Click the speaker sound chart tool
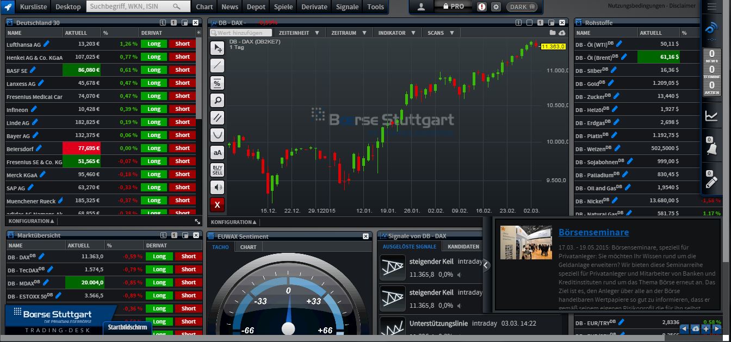Screen dimensions: 731x342 [x=217, y=187]
